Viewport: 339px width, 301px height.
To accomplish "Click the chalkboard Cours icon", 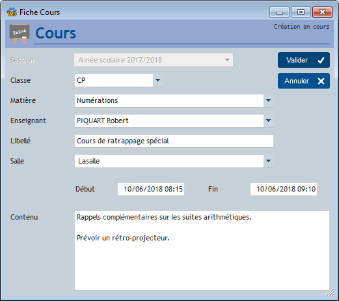I will pos(20,34).
